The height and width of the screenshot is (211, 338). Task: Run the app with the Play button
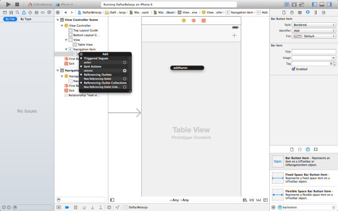pyautogui.click(x=8, y=4)
